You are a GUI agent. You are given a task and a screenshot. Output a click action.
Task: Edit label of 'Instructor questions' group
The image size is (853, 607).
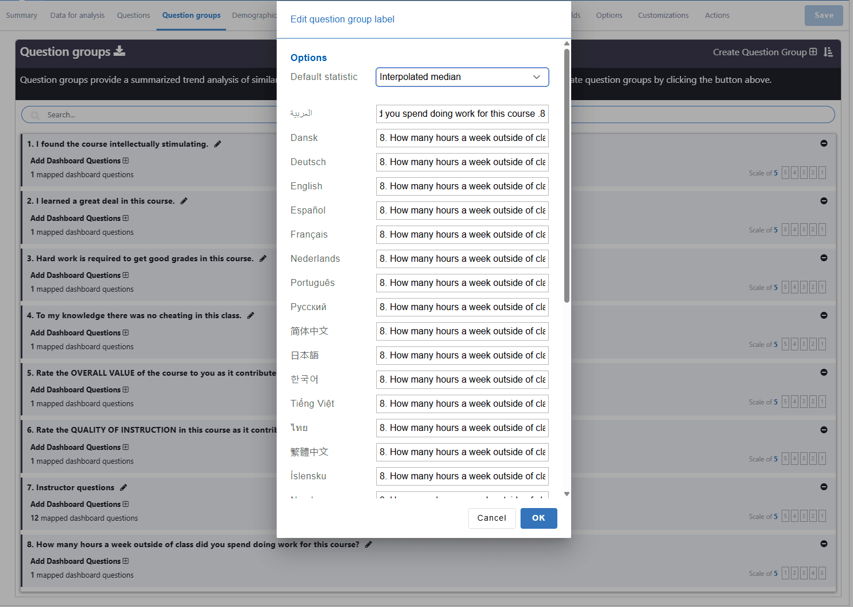(124, 487)
